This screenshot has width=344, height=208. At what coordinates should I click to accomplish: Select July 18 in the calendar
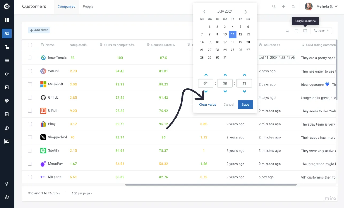(233, 42)
